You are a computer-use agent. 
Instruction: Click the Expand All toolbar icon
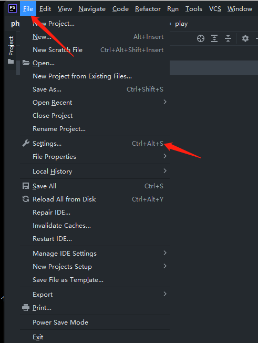click(214, 38)
